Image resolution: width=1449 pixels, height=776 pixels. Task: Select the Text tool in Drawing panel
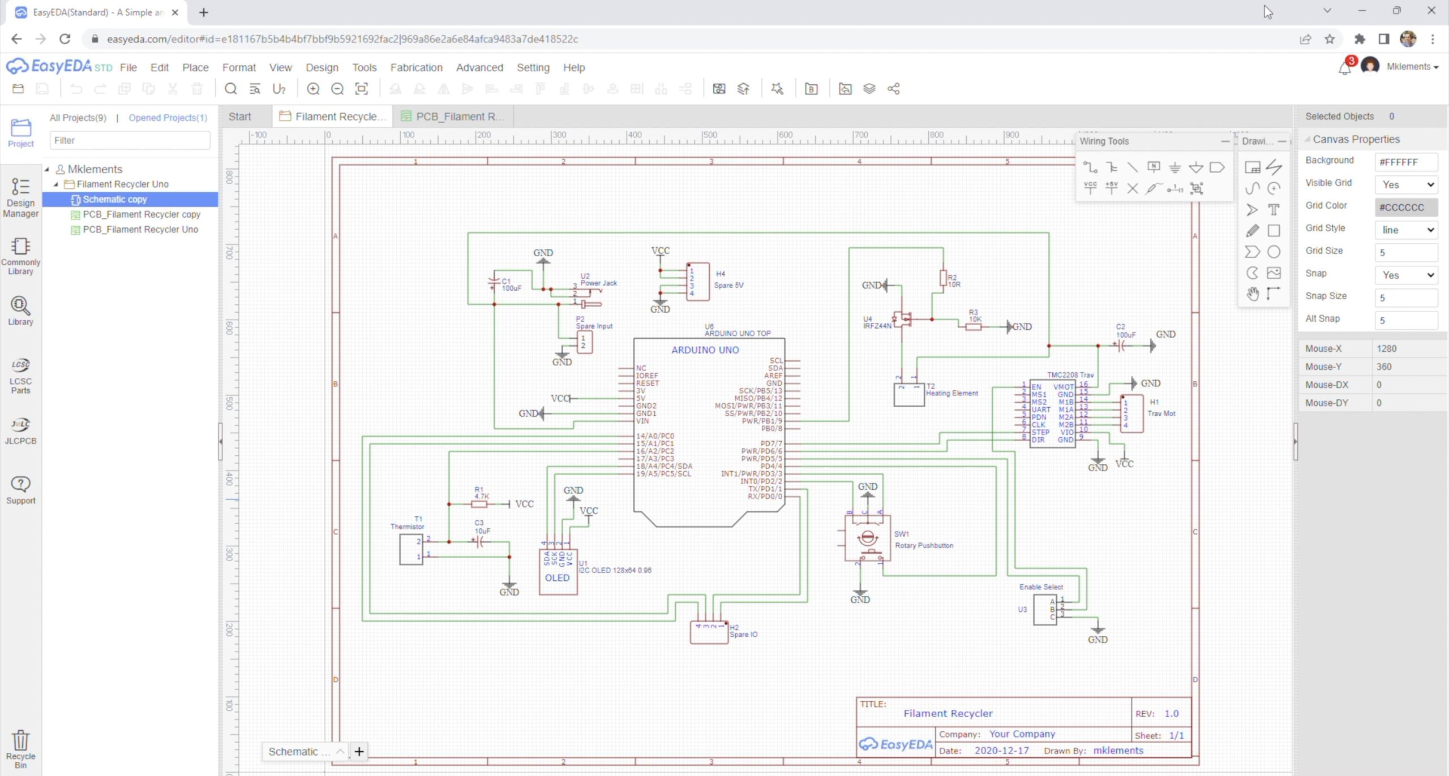(x=1274, y=209)
